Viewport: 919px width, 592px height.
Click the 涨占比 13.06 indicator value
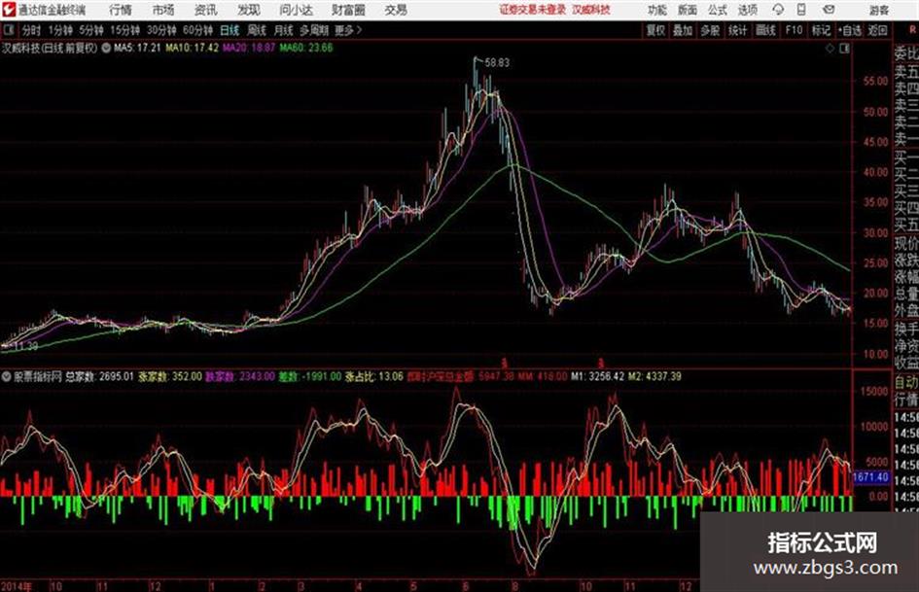coord(374,376)
